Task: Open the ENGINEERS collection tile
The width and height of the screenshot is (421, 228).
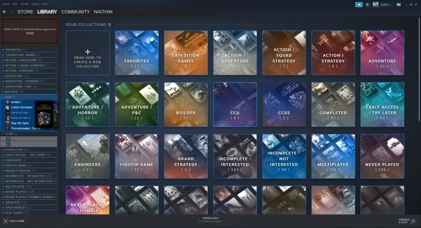Action: click(x=87, y=156)
